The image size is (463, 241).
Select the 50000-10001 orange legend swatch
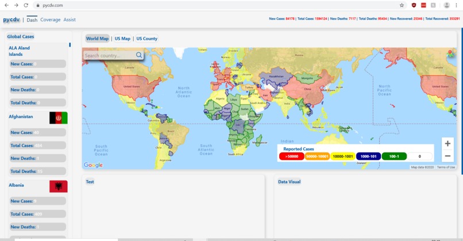coord(317,156)
